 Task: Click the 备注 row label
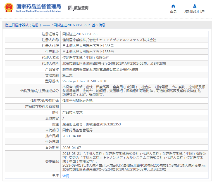coord(55,124)
